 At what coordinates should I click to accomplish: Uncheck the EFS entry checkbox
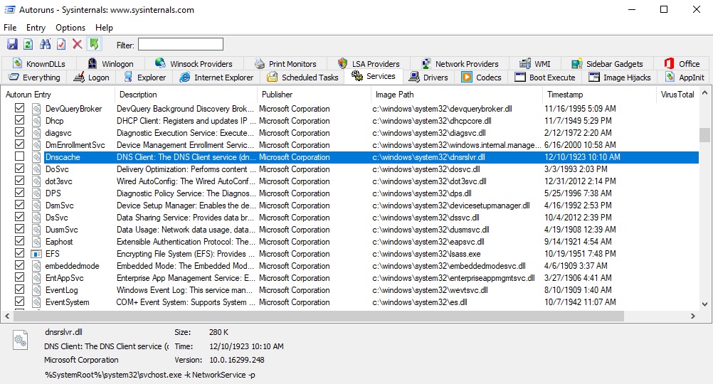click(x=19, y=253)
